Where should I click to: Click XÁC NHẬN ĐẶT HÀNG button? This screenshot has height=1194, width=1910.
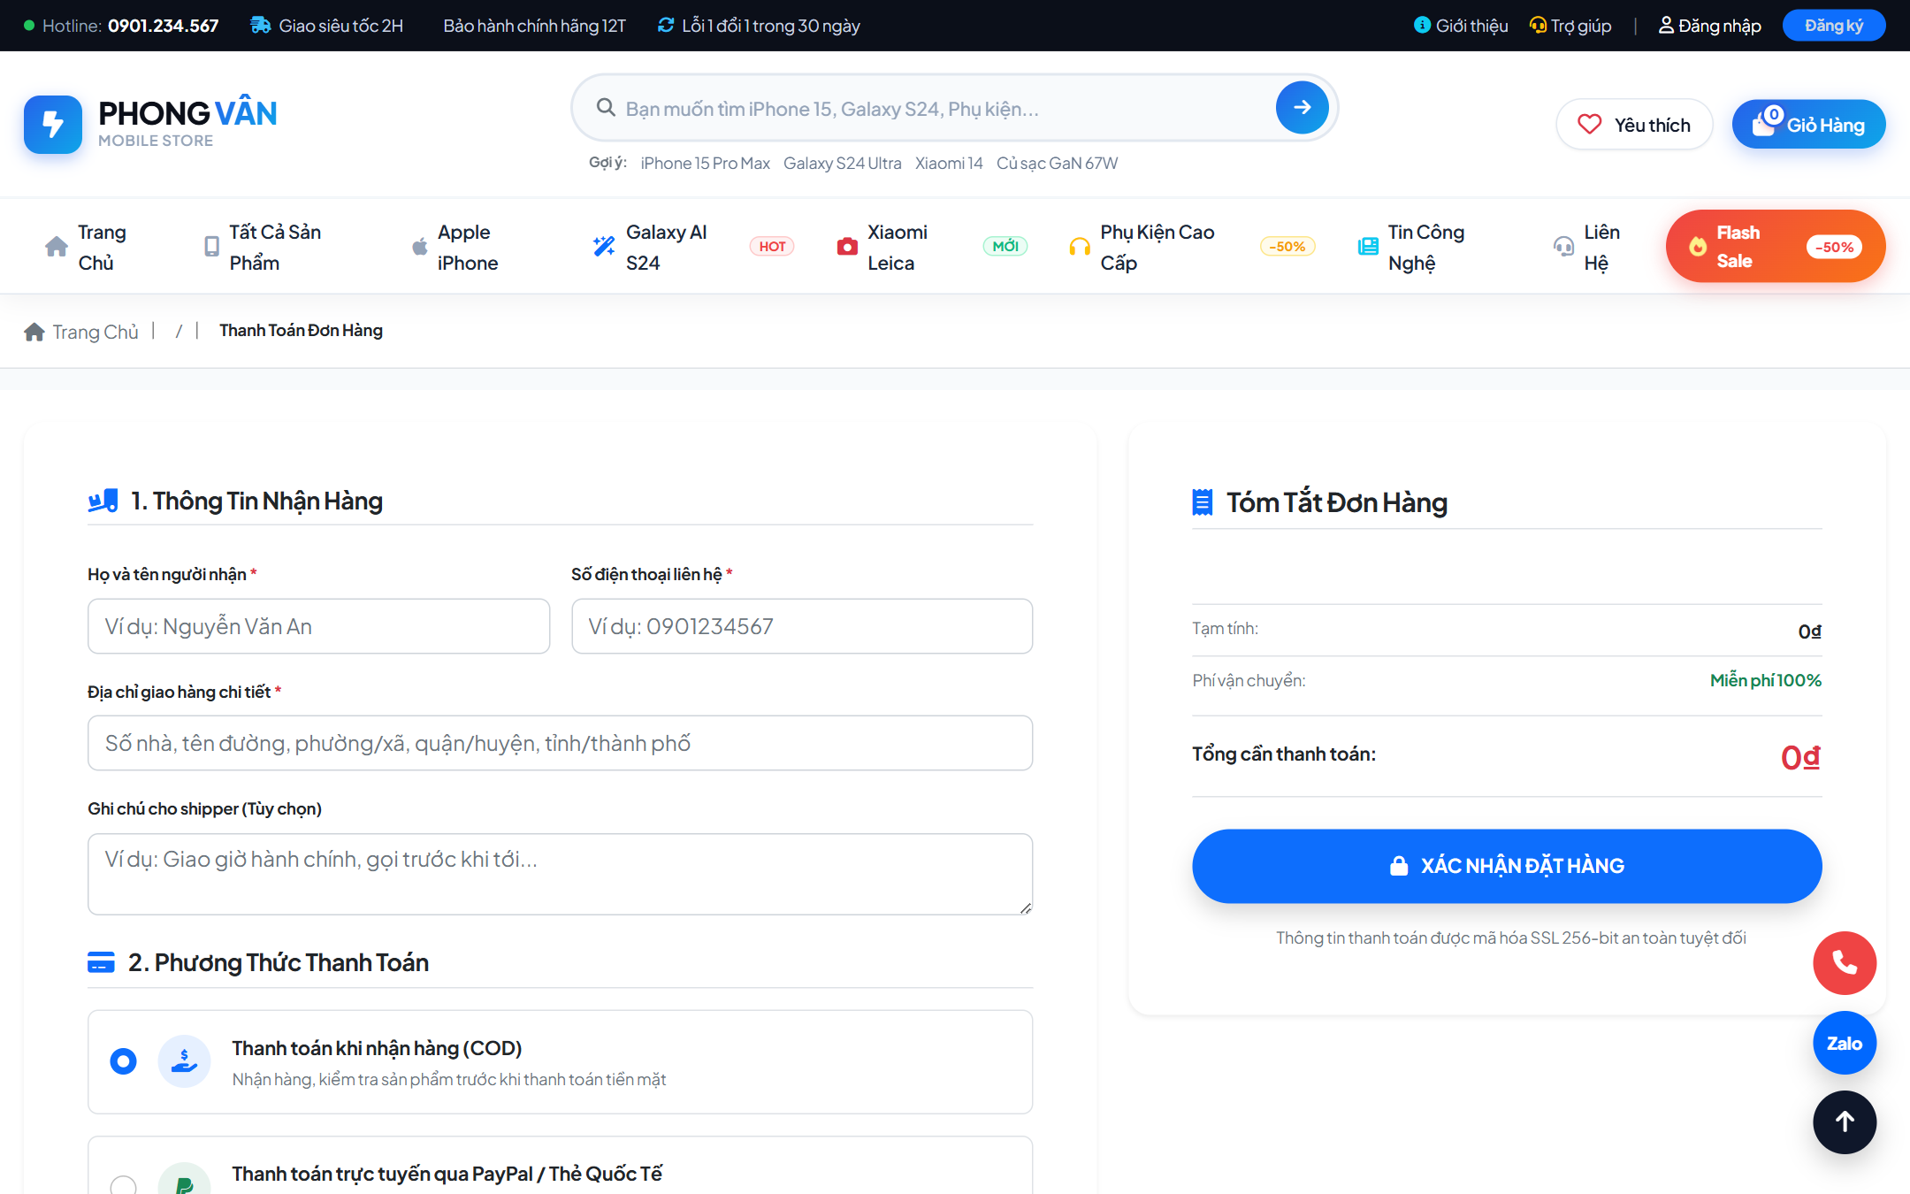(x=1507, y=866)
